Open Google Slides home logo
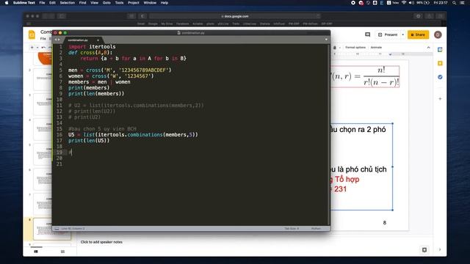The width and height of the screenshot is (470, 264). 32,34
